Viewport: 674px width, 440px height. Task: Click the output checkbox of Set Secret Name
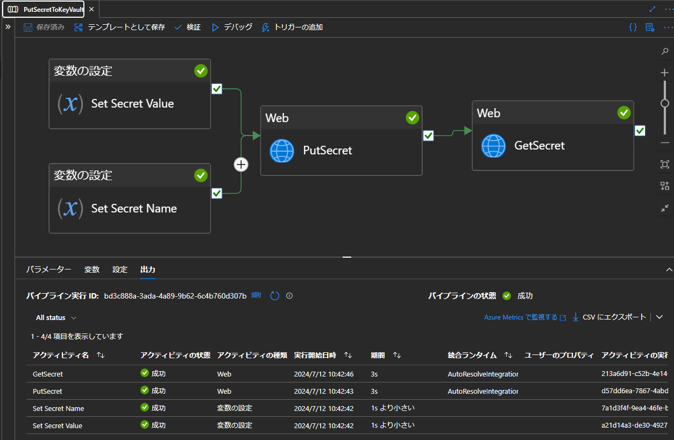pos(217,193)
